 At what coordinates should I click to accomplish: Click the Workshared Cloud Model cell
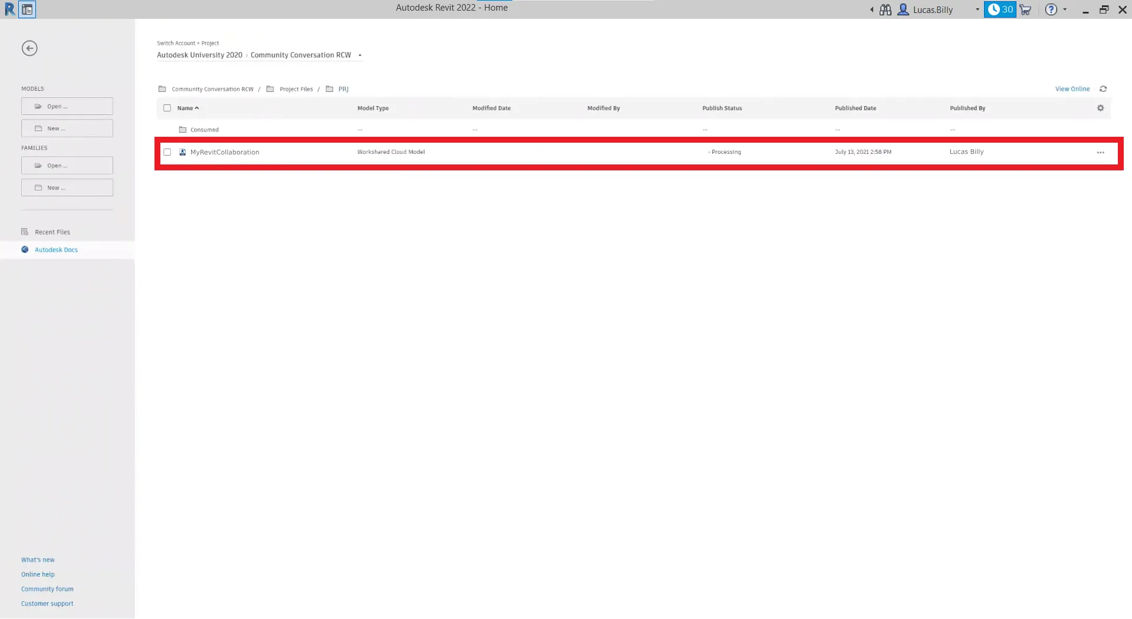tap(391, 152)
